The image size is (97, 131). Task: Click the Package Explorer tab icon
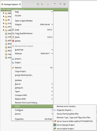coord(2,4)
